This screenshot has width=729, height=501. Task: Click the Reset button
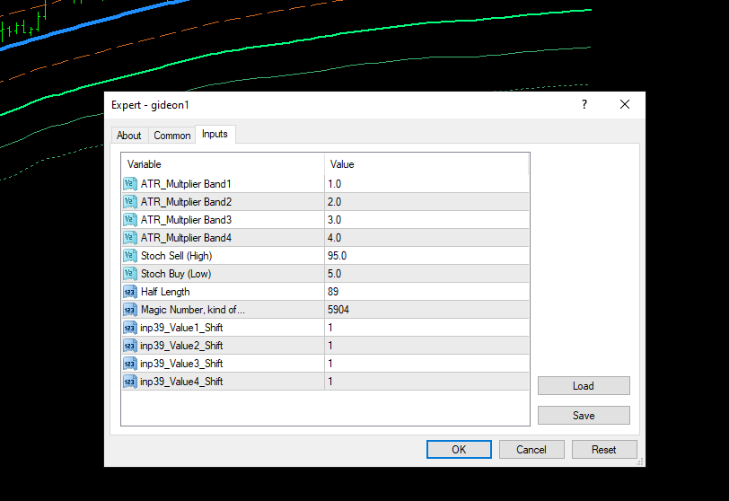point(604,450)
